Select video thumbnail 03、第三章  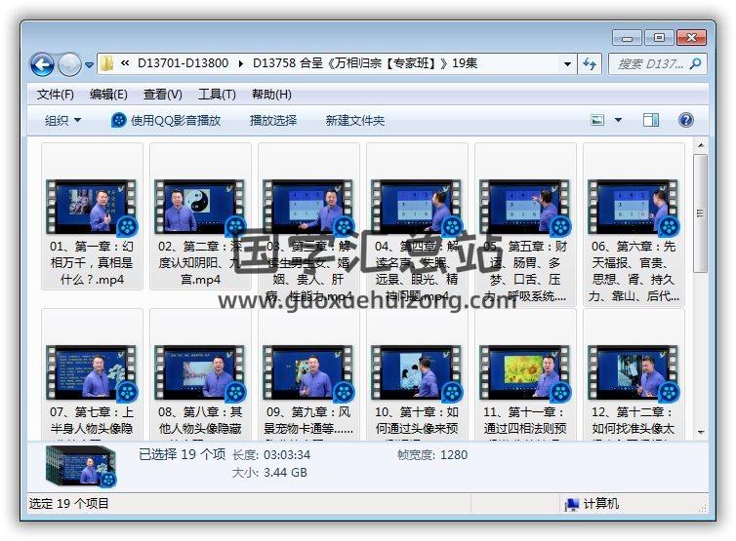pos(308,207)
